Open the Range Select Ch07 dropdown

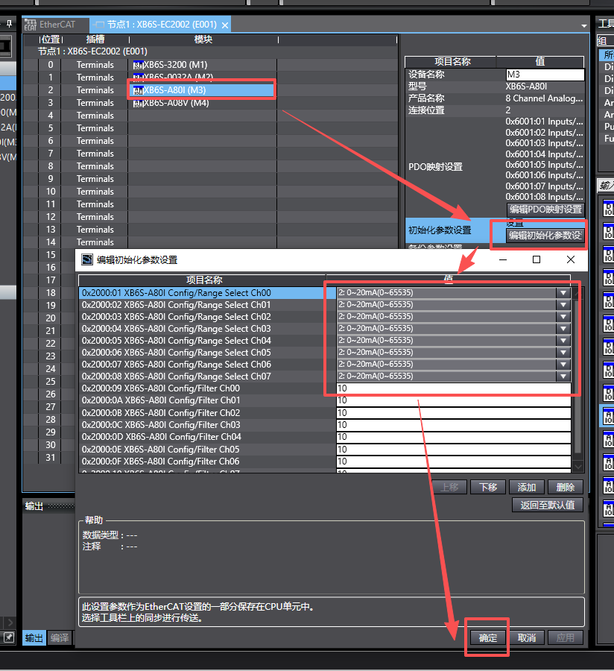pos(563,377)
